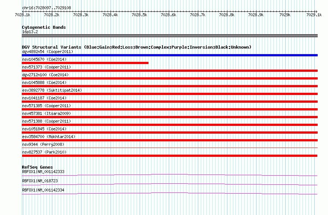Click the red bar under nsv571385

(170, 109)
